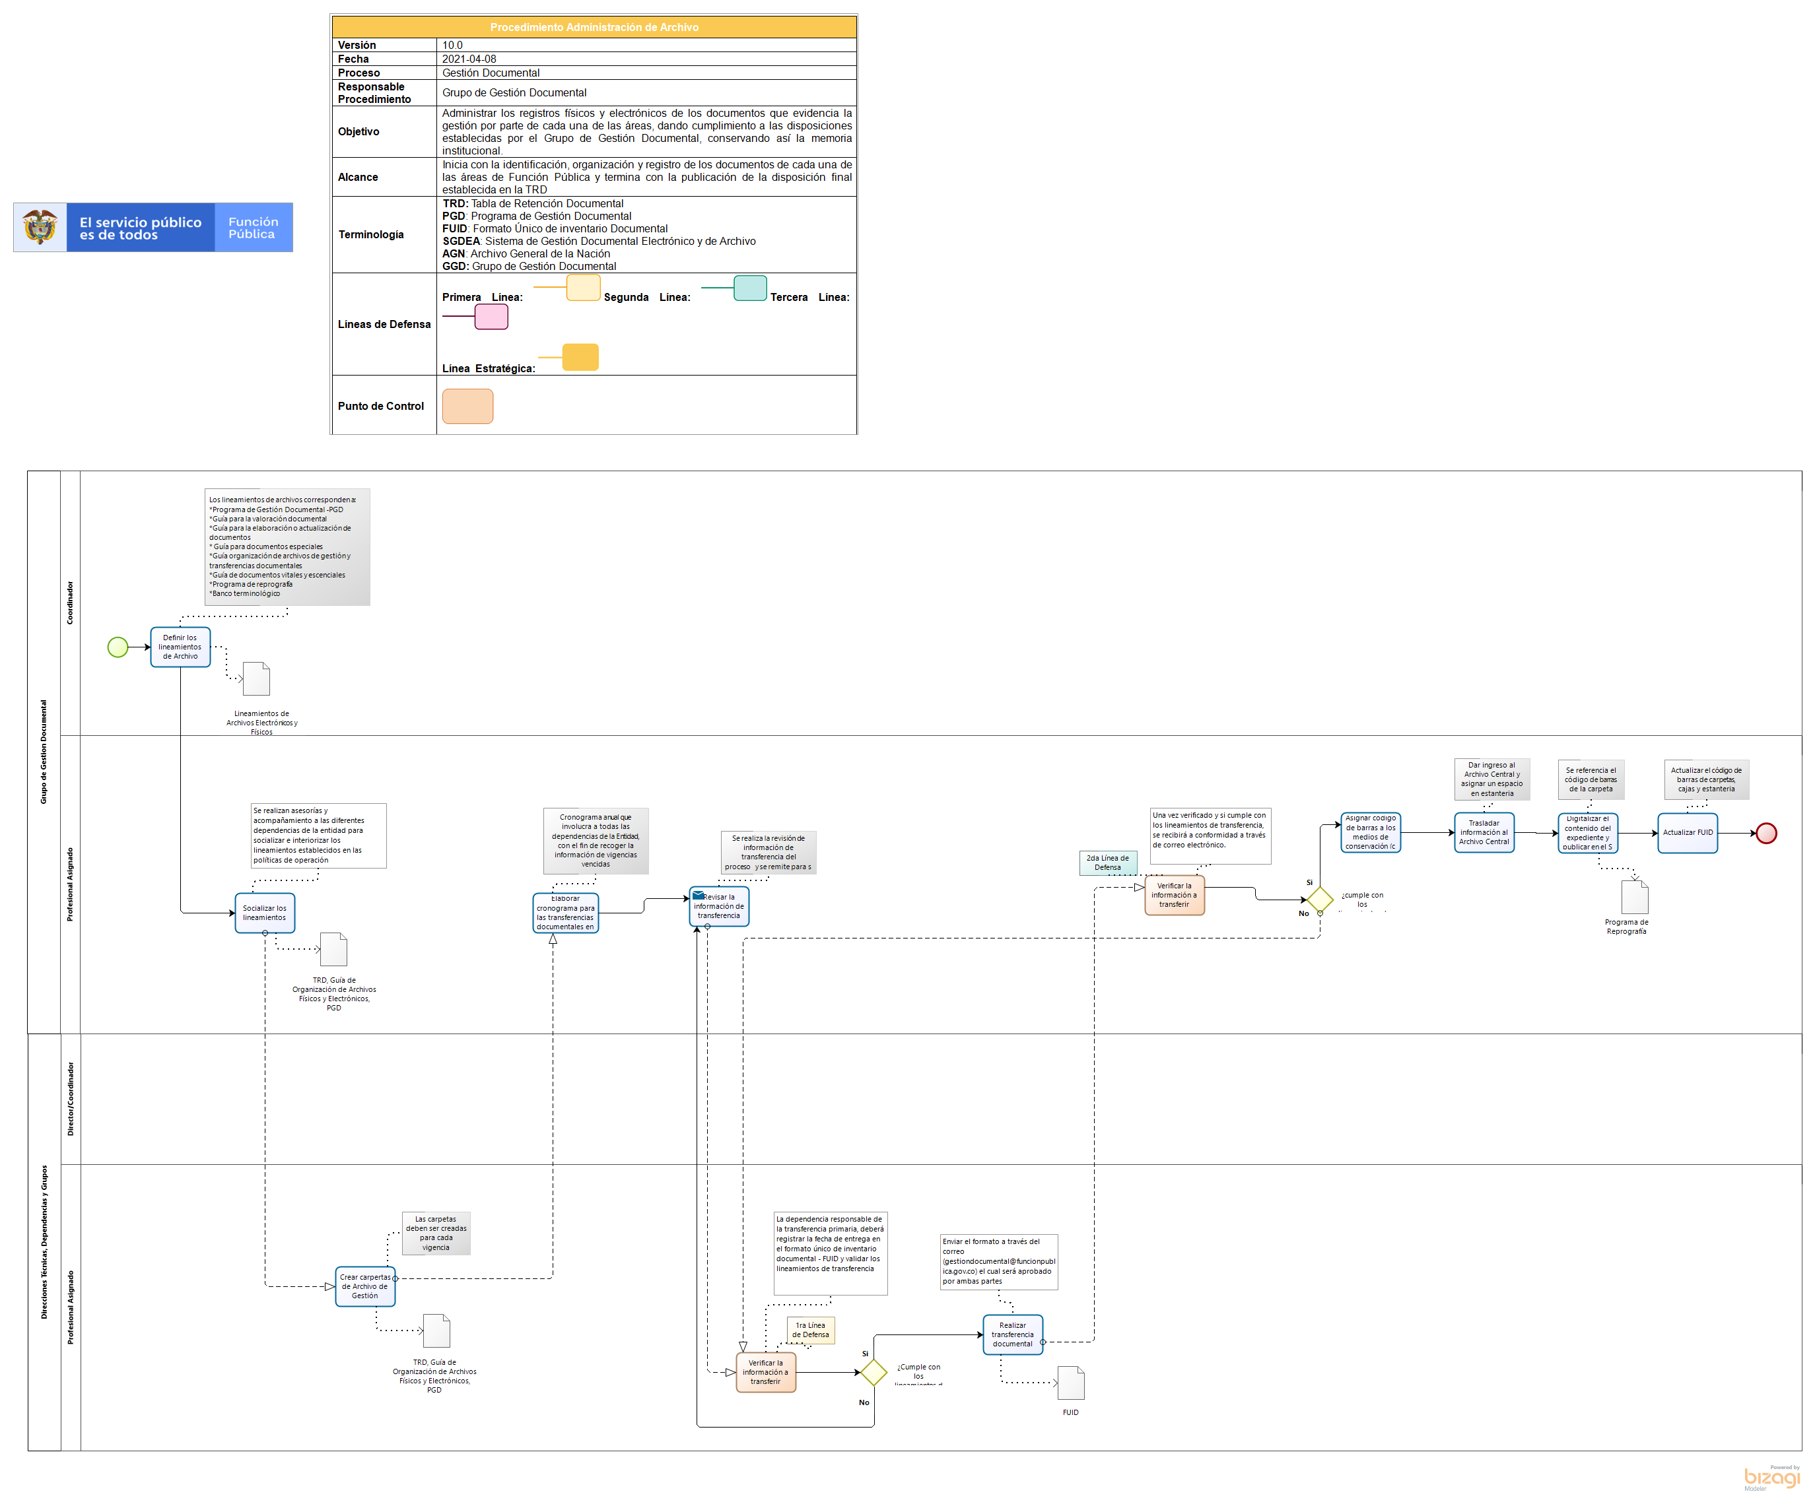Click the 'Crear carpetas de Archivo de Gestión' task

tap(364, 1286)
